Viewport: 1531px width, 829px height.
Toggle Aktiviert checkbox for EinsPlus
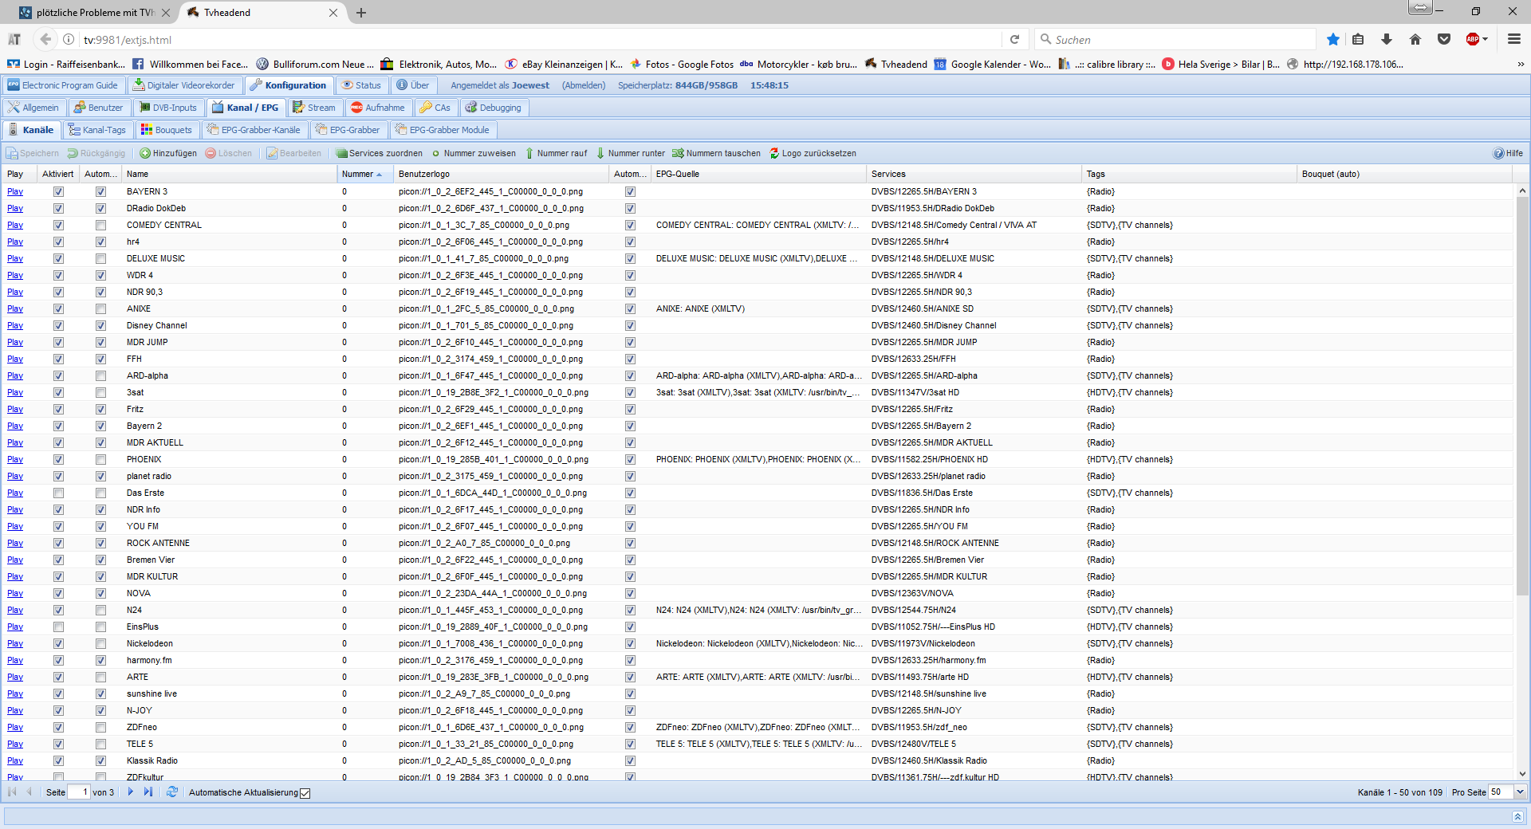pos(58,627)
